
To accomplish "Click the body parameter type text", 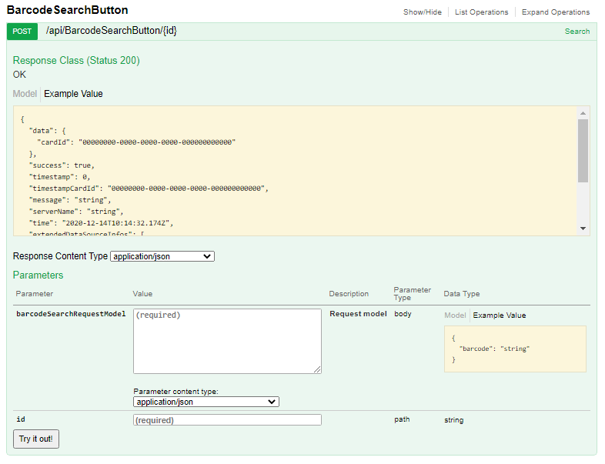I will click(x=403, y=314).
